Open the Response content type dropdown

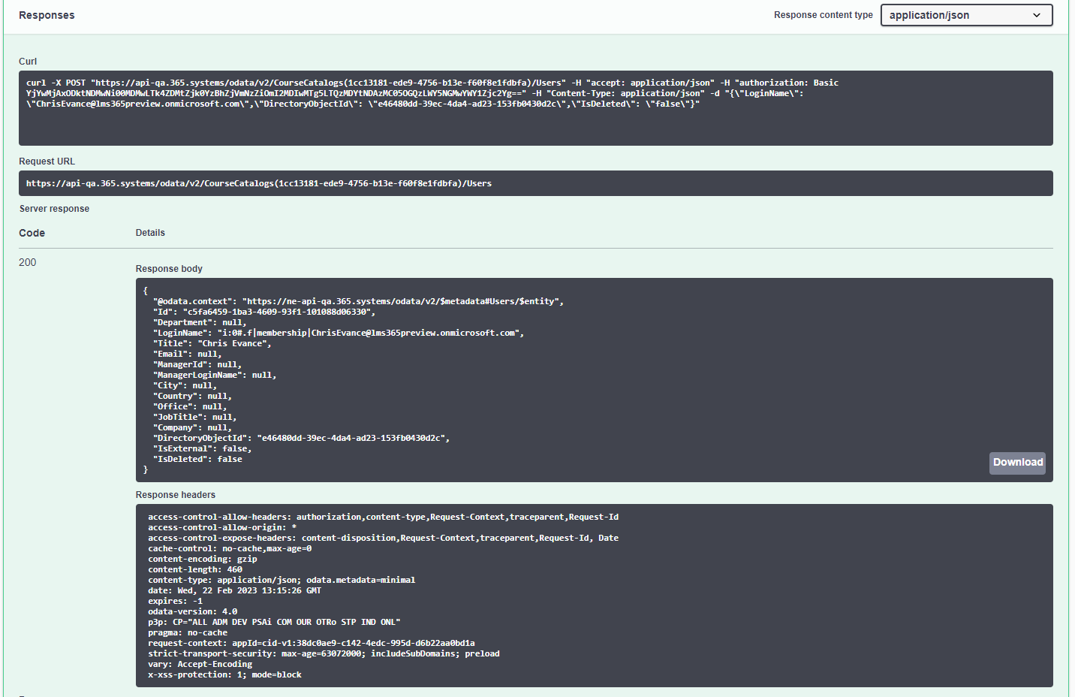(966, 15)
